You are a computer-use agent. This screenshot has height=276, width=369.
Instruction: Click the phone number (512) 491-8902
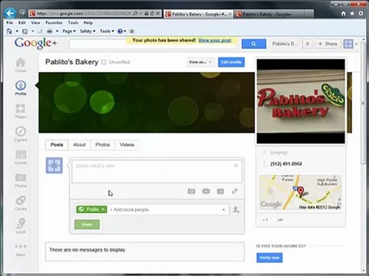(x=286, y=164)
